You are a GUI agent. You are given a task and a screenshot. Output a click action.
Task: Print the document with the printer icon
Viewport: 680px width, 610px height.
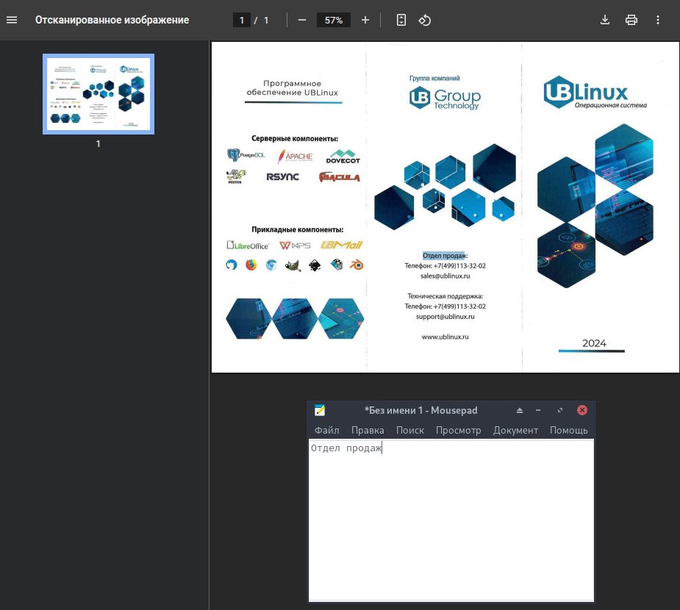[631, 20]
